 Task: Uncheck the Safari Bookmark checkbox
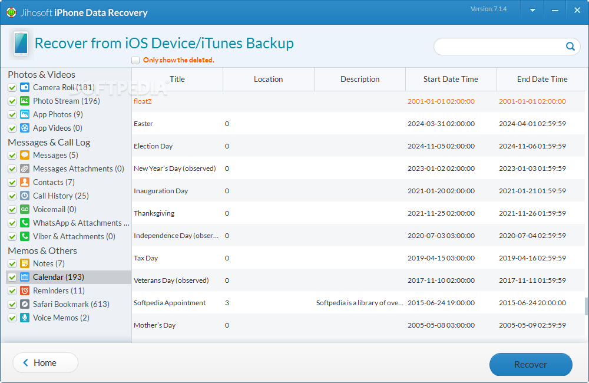[12, 305]
